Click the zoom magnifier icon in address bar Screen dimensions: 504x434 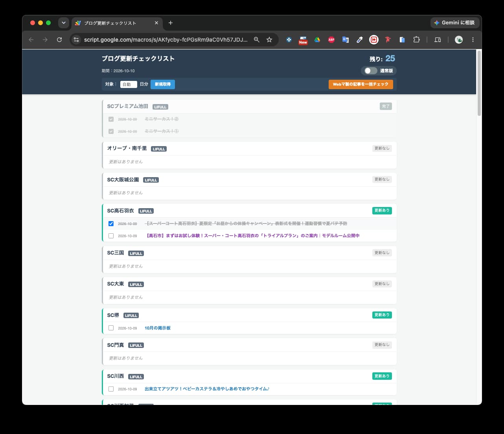(257, 40)
